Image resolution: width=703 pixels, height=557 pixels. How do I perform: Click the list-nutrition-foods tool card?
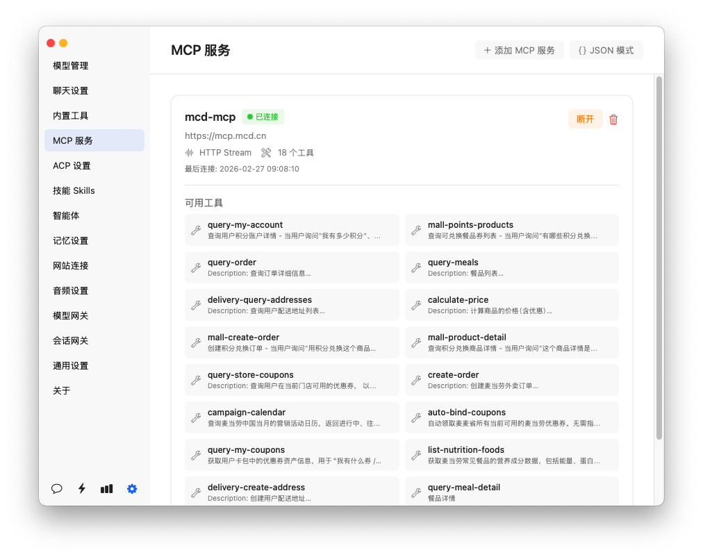(511, 455)
